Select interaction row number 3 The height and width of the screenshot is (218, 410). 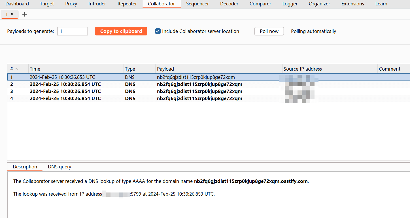coord(209,91)
